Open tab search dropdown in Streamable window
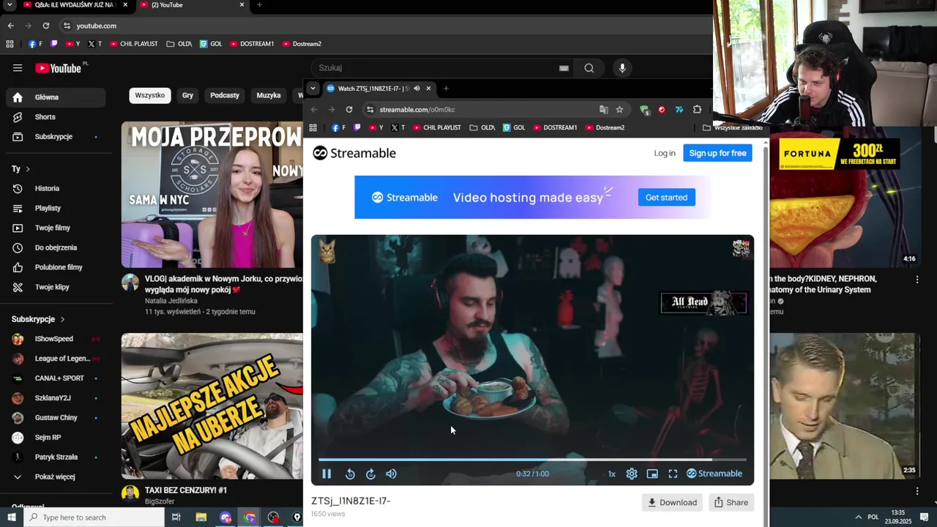The image size is (937, 527). tap(313, 89)
